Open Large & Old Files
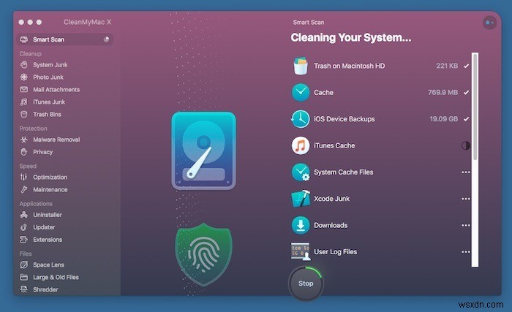Viewport: 512px width, 312px height. coord(56,277)
